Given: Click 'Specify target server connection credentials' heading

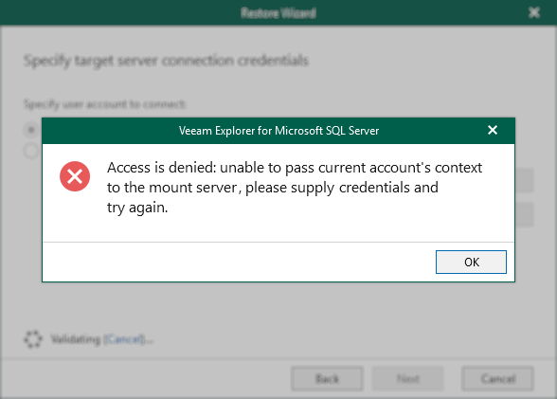Looking at the screenshot, I should tap(166, 61).
